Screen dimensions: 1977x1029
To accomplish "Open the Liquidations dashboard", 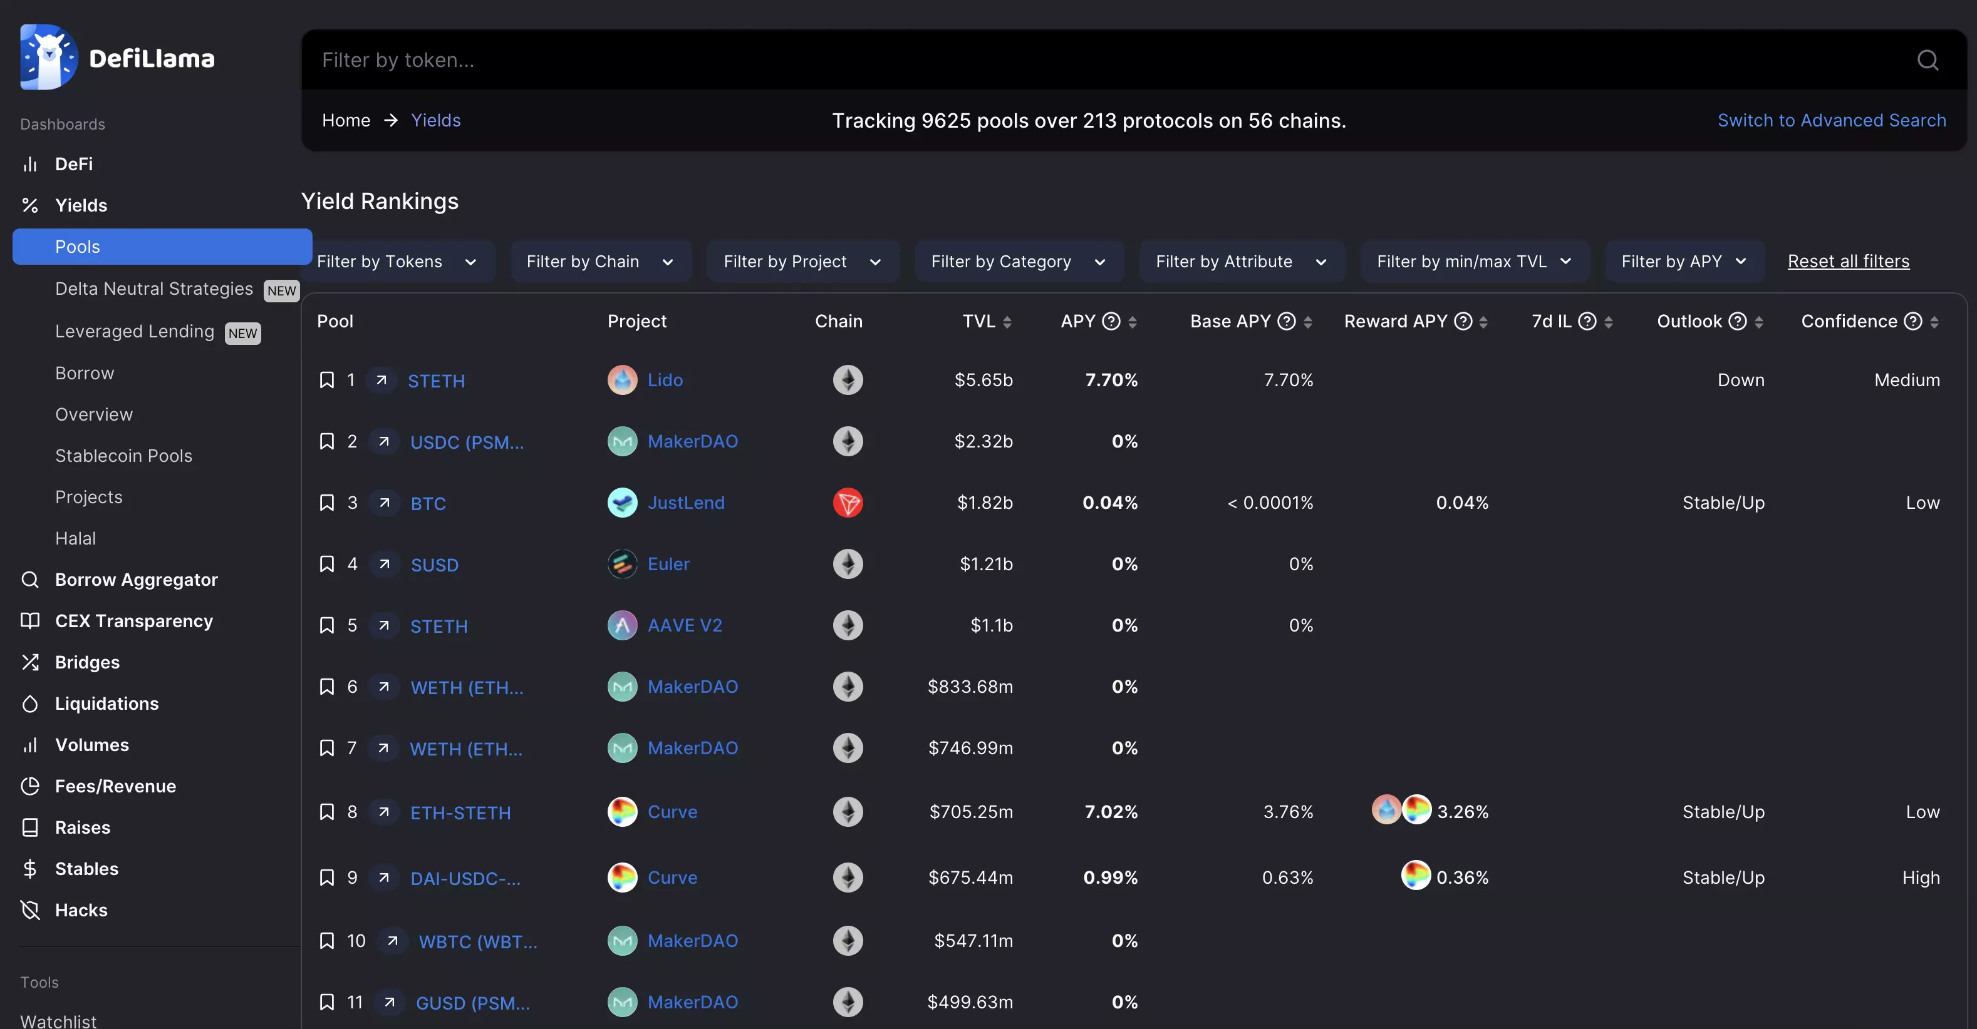I will (106, 704).
